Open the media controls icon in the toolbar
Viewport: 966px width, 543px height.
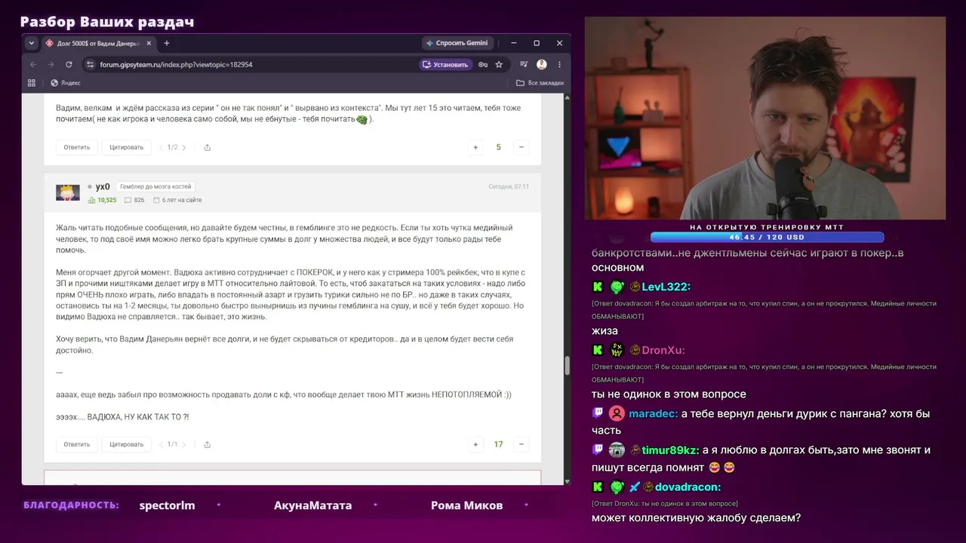524,65
